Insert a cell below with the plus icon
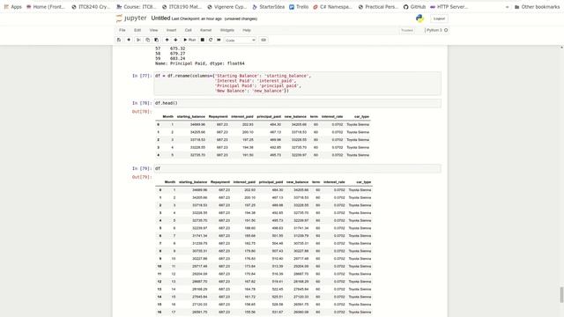The image size is (564, 317). click(129, 40)
